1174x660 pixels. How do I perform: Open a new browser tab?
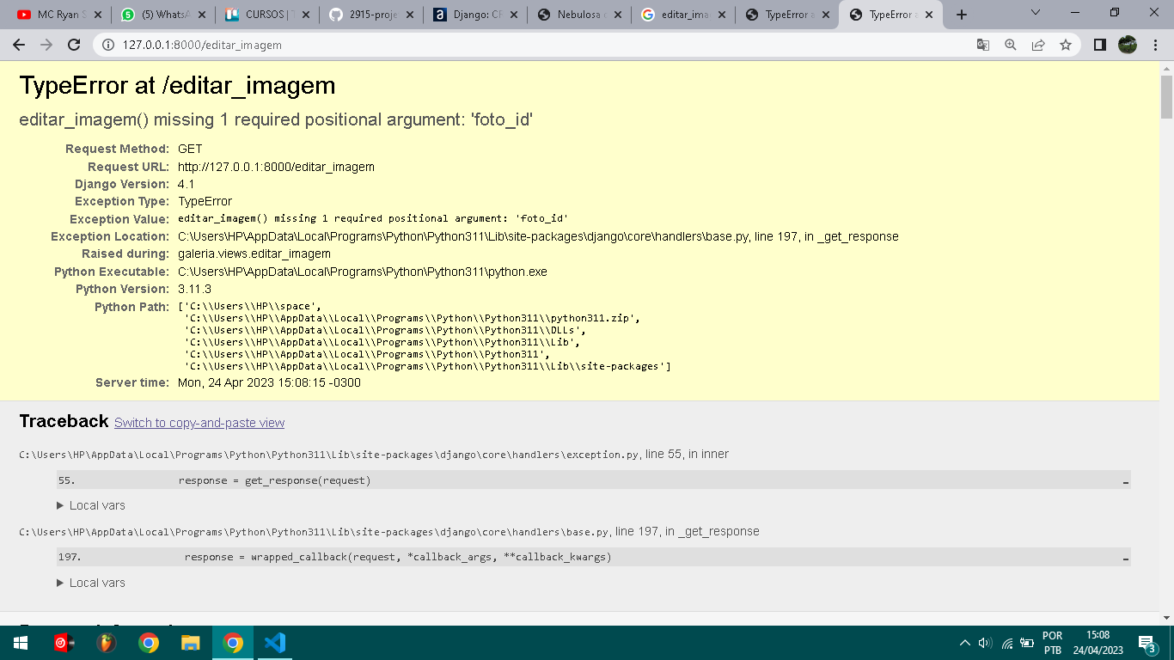coord(962,15)
